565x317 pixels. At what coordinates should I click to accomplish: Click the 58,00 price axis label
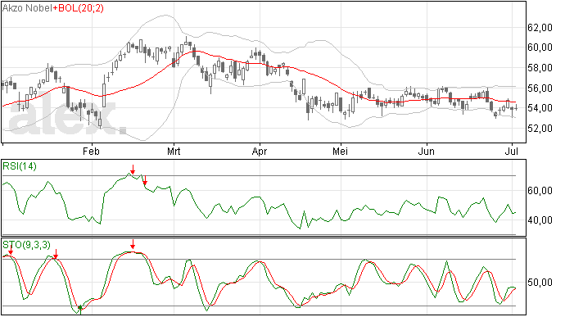pos(540,68)
